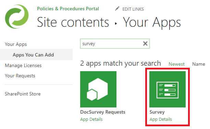
Task: Click the pencil icon beside EDIT LINKS
Action: click(x=117, y=9)
